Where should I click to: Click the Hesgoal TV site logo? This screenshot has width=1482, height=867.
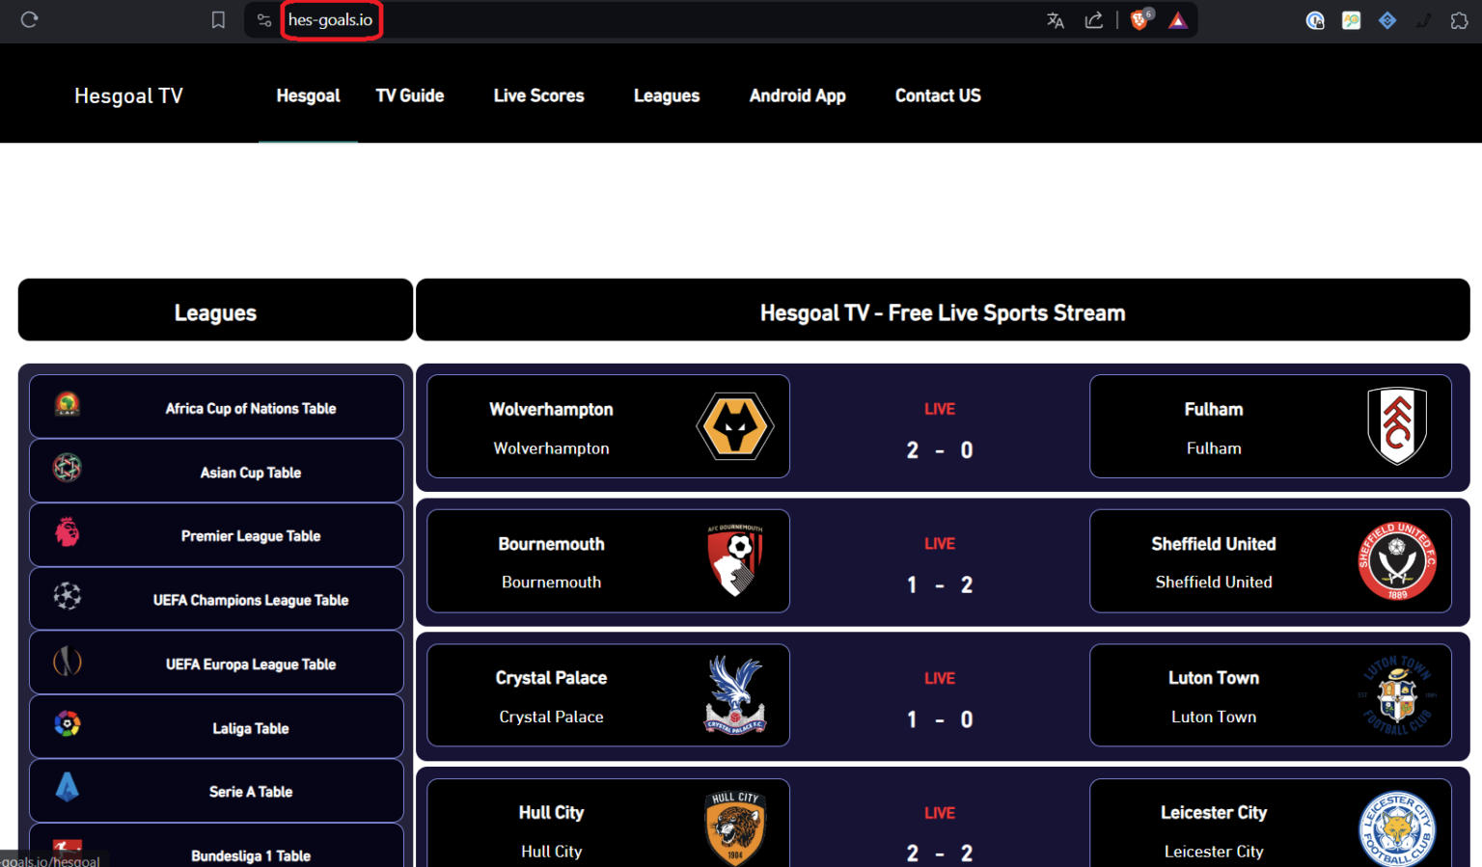128,95
